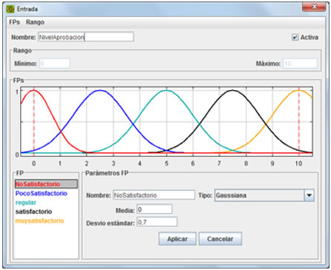Select NoSatisfactorio in the FP list
Screen dimensions: 331x270
(46, 184)
